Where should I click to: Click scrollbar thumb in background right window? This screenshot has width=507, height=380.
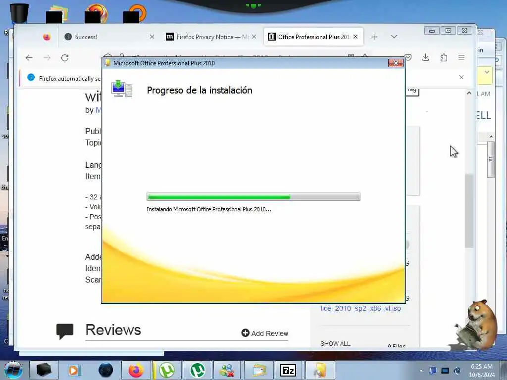pyautogui.click(x=491, y=159)
